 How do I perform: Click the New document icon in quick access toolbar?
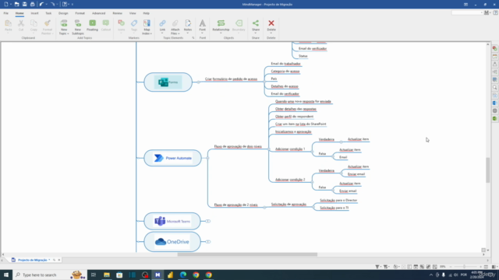[6, 4]
